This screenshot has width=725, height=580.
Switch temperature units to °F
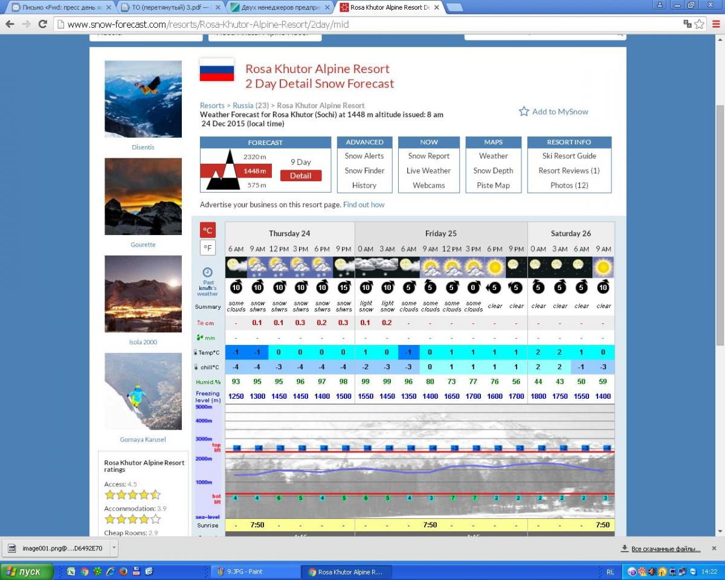(x=208, y=248)
